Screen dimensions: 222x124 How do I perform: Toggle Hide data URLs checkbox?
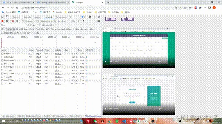pos(39,25)
